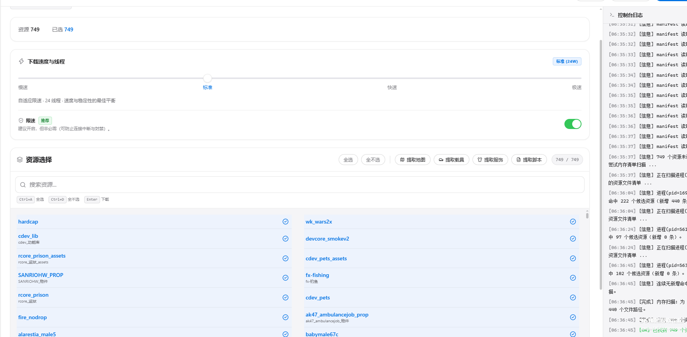Image resolution: width=687 pixels, height=337 pixels.
Task: Click the lightning icon beside 下载速度与线程
Action: 21,61
